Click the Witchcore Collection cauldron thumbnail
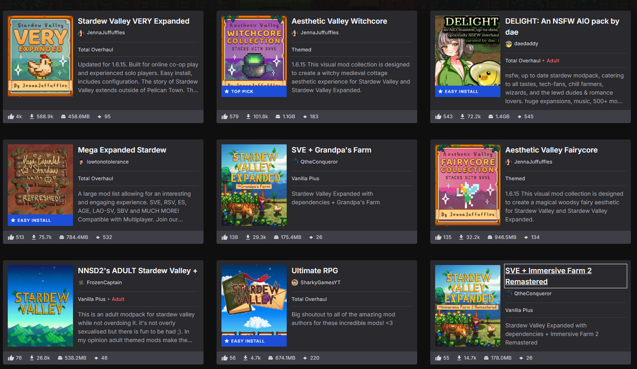637x369 pixels. click(x=254, y=56)
